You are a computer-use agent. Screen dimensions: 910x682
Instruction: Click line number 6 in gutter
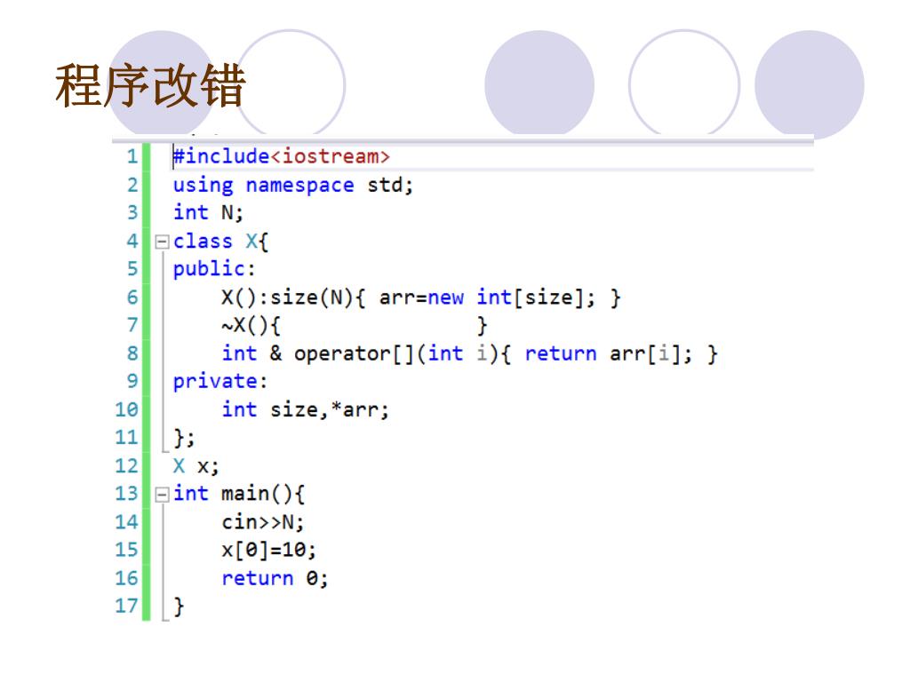click(132, 298)
